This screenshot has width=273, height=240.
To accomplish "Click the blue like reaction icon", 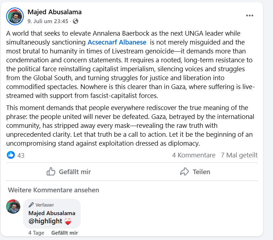I will click(11, 155).
